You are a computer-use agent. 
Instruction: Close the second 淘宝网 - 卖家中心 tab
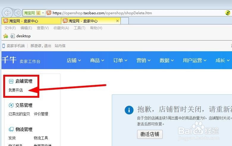click(x=117, y=21)
